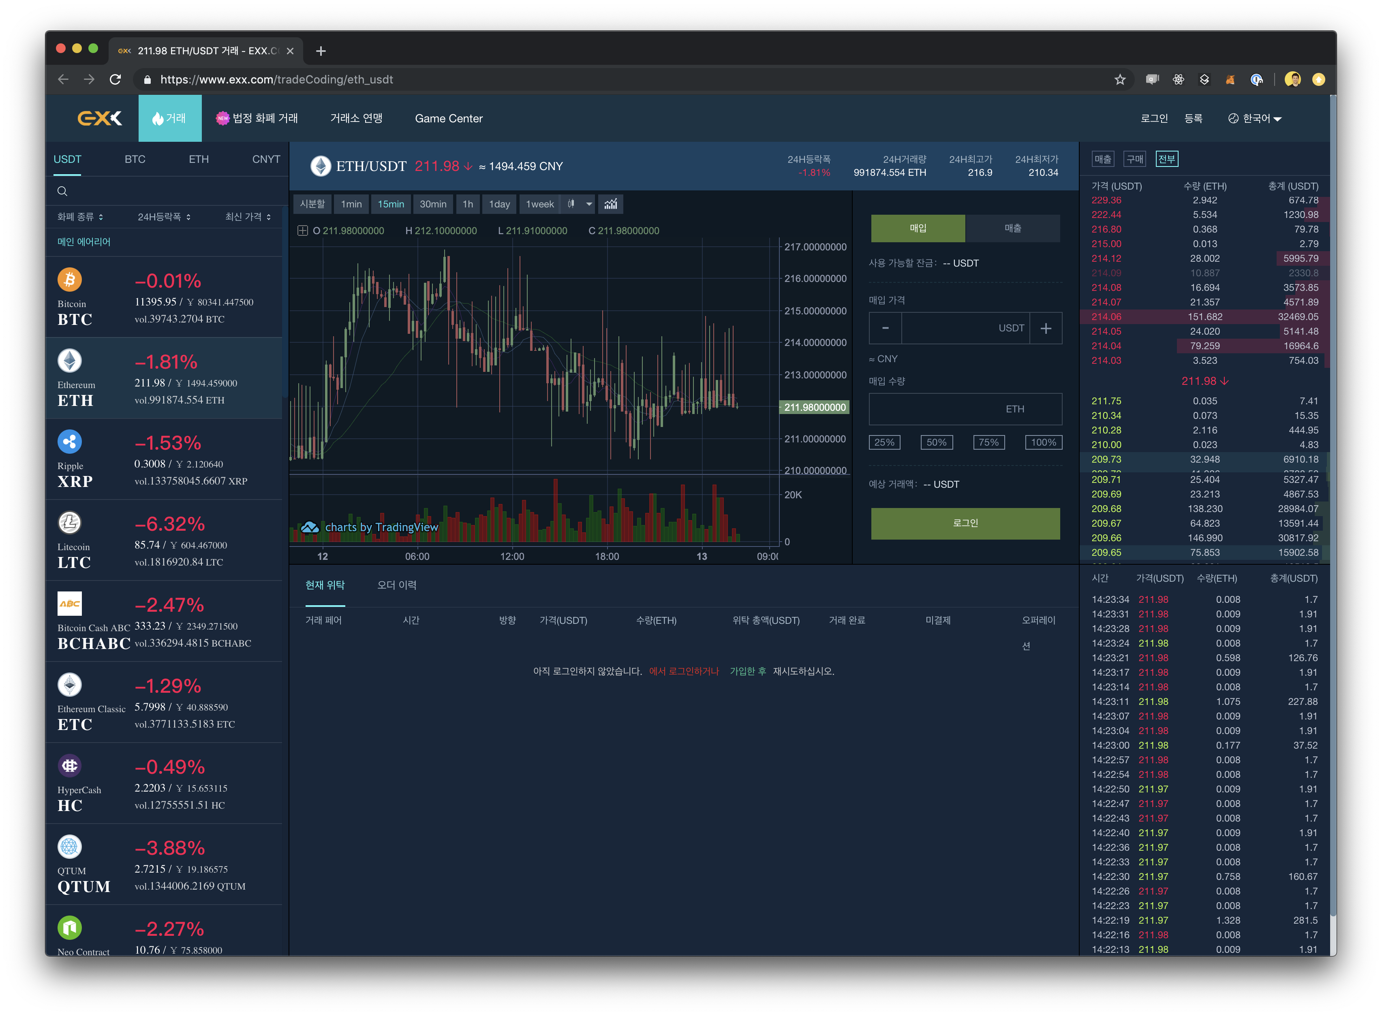Show all orders (전부) in order book
Image resolution: width=1382 pixels, height=1016 pixels.
pos(1167,159)
